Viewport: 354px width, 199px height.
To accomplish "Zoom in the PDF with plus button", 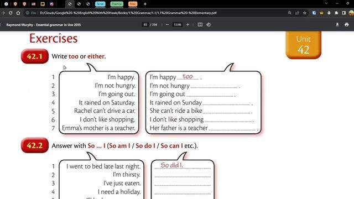I will (x=188, y=24).
